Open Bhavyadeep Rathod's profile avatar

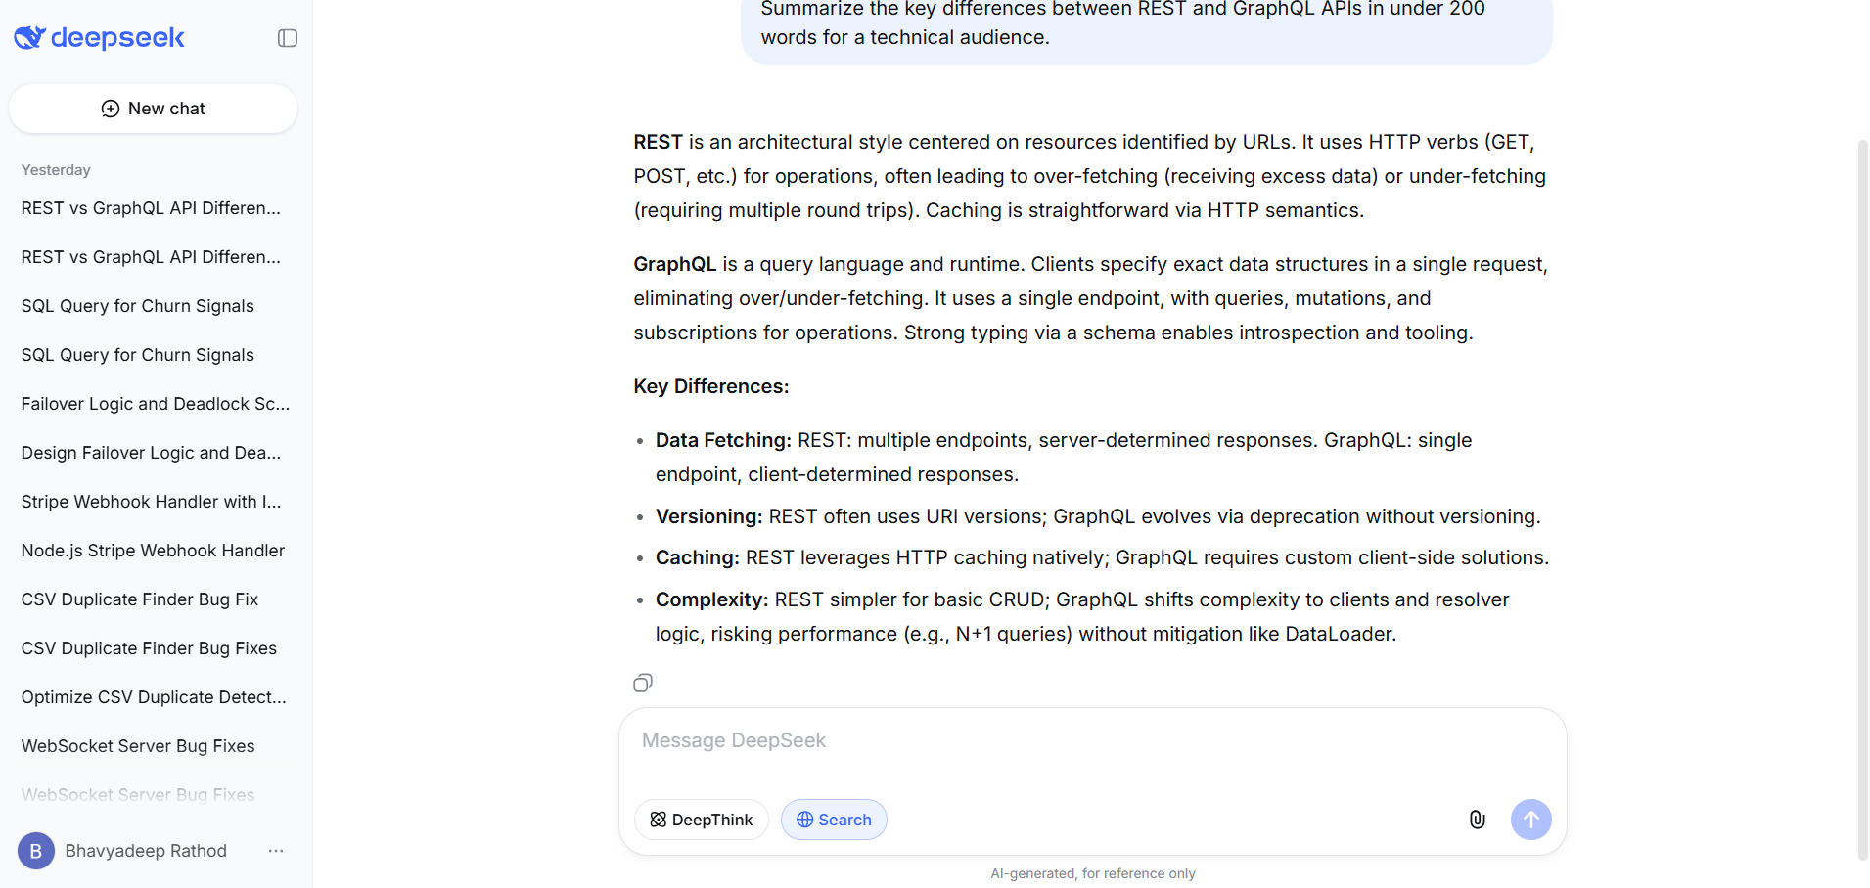pyautogui.click(x=35, y=851)
